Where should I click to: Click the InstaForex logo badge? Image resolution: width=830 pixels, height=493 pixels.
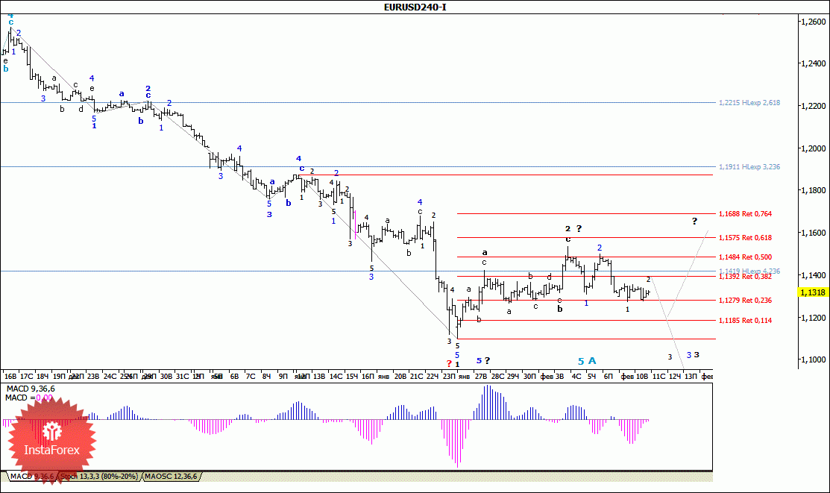point(52,442)
